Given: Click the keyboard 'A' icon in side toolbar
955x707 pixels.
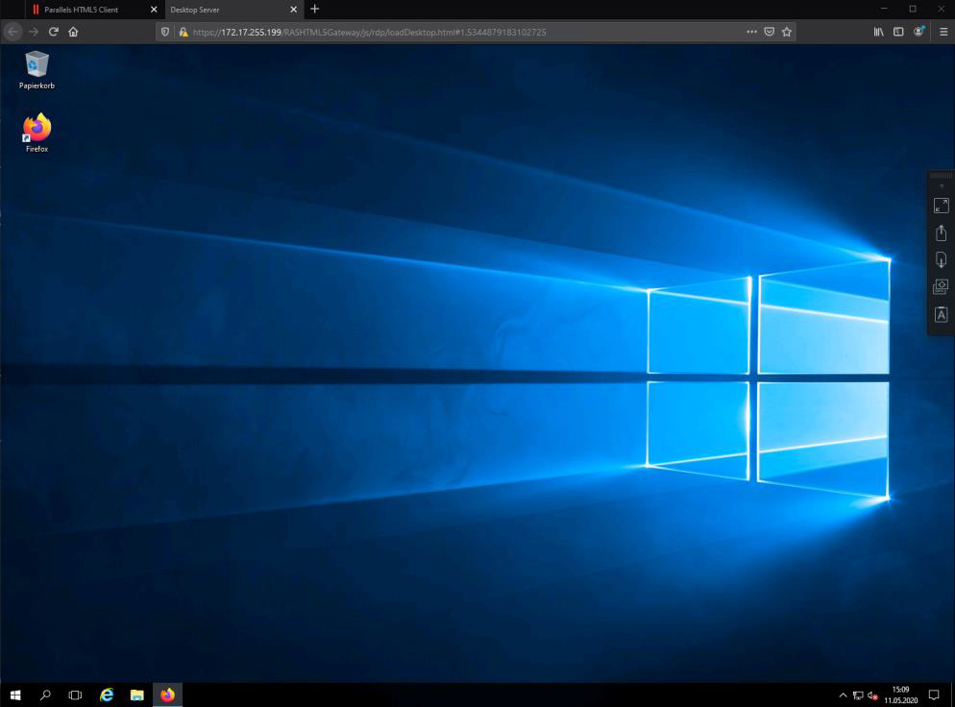Looking at the screenshot, I should click(941, 314).
